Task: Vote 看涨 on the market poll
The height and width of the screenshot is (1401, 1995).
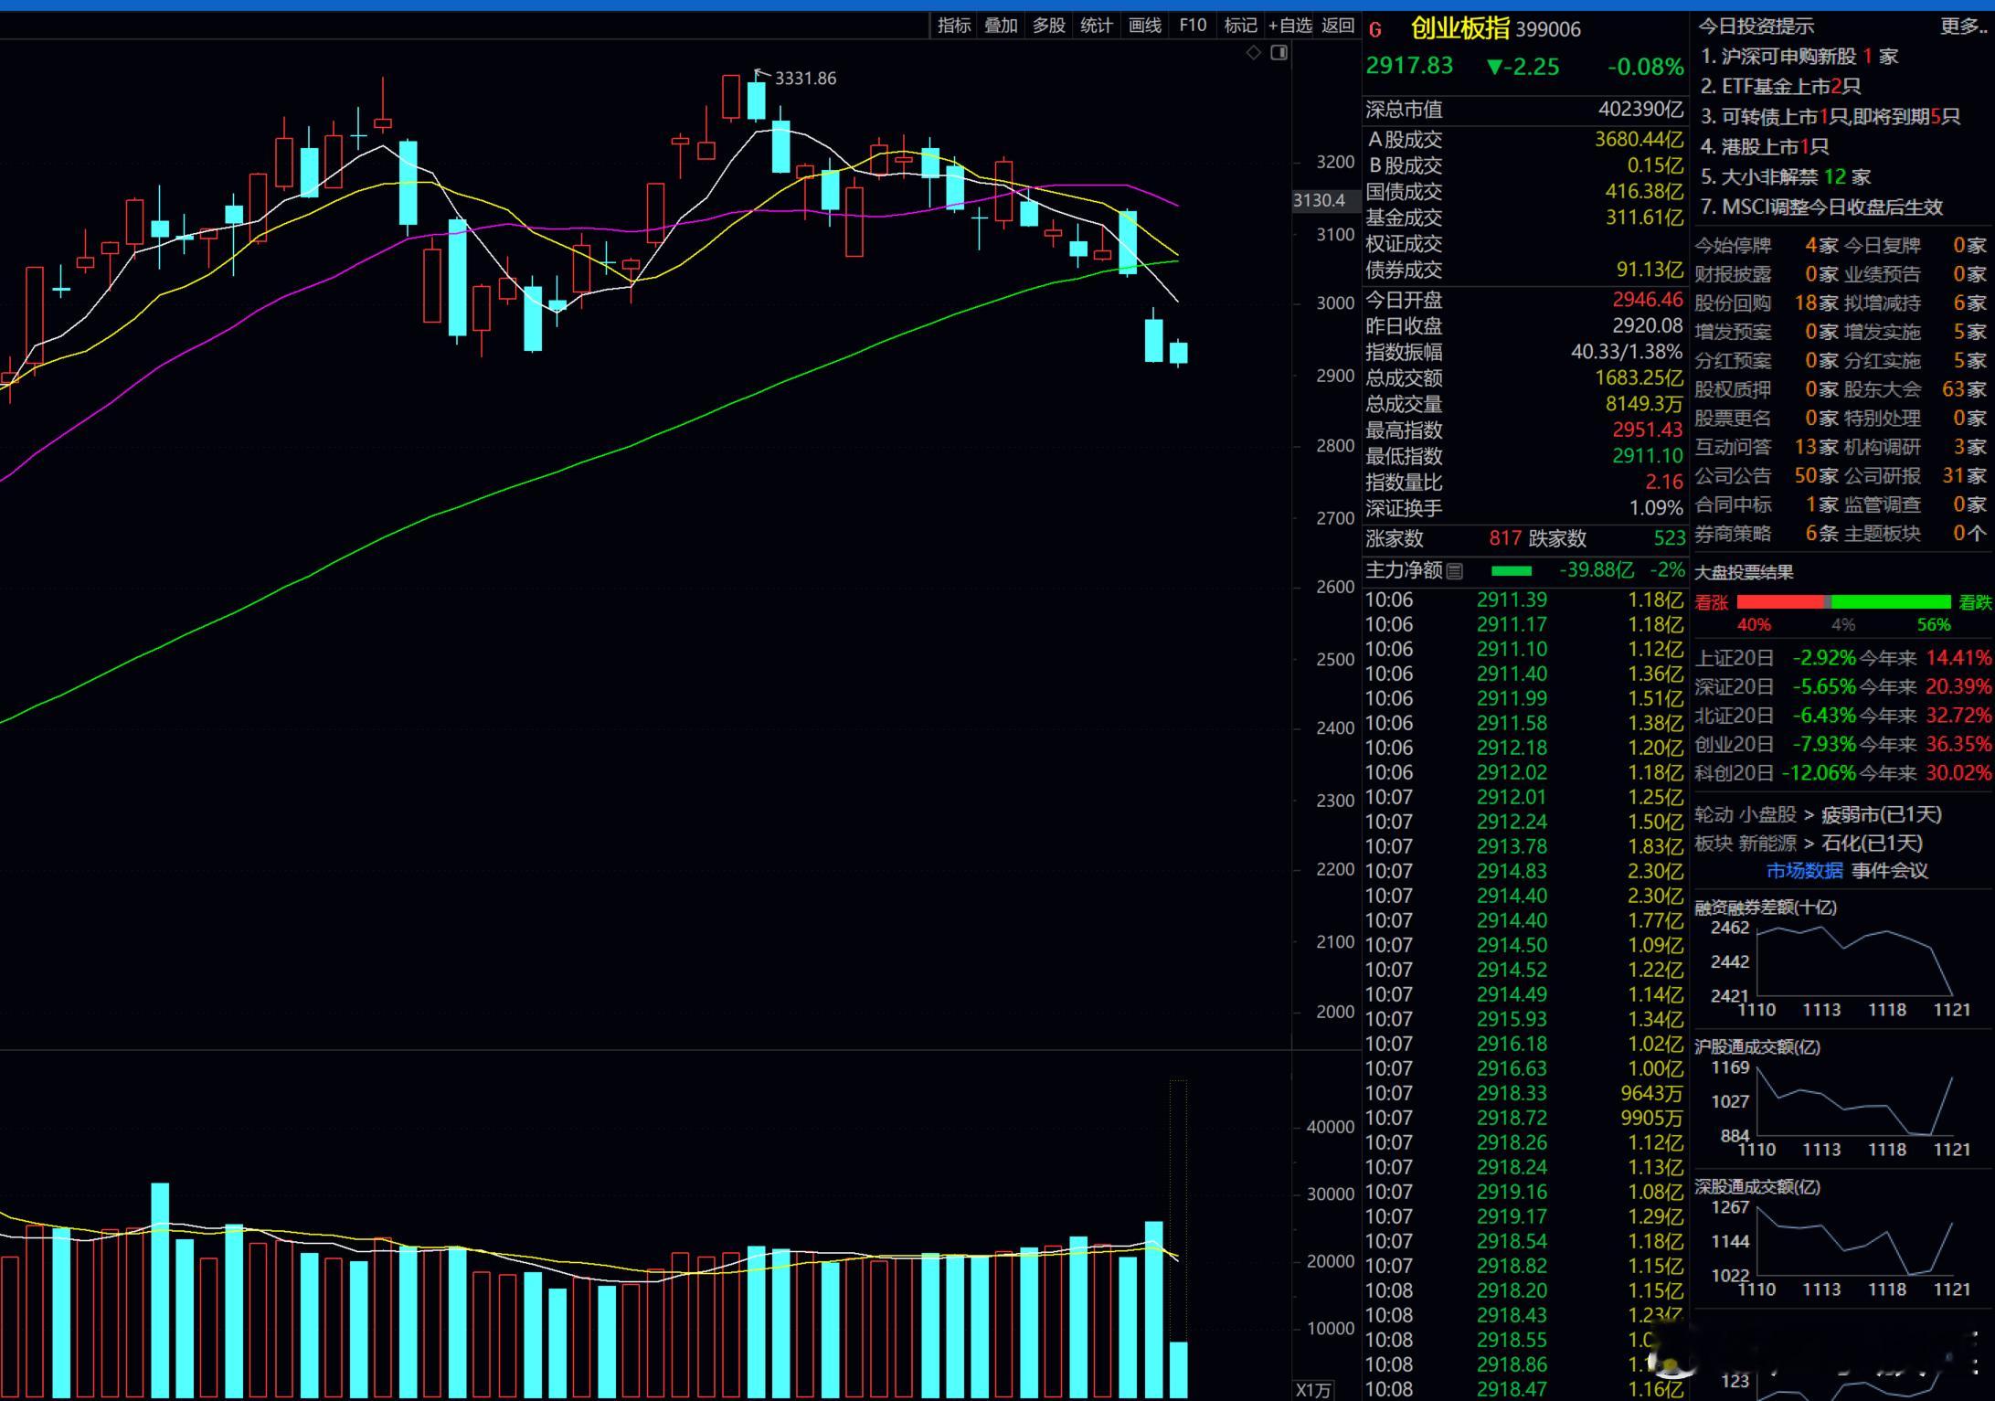Action: tap(1711, 602)
